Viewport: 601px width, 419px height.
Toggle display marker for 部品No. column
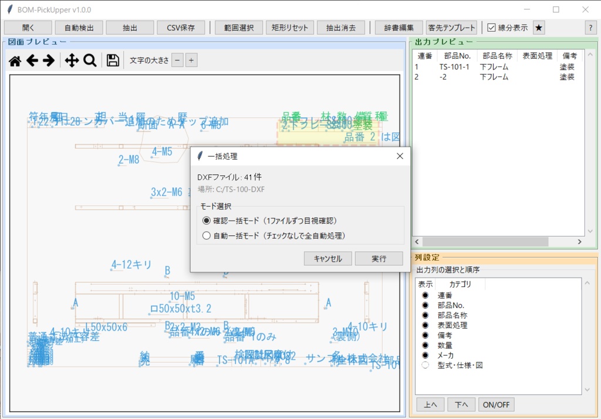tap(425, 305)
